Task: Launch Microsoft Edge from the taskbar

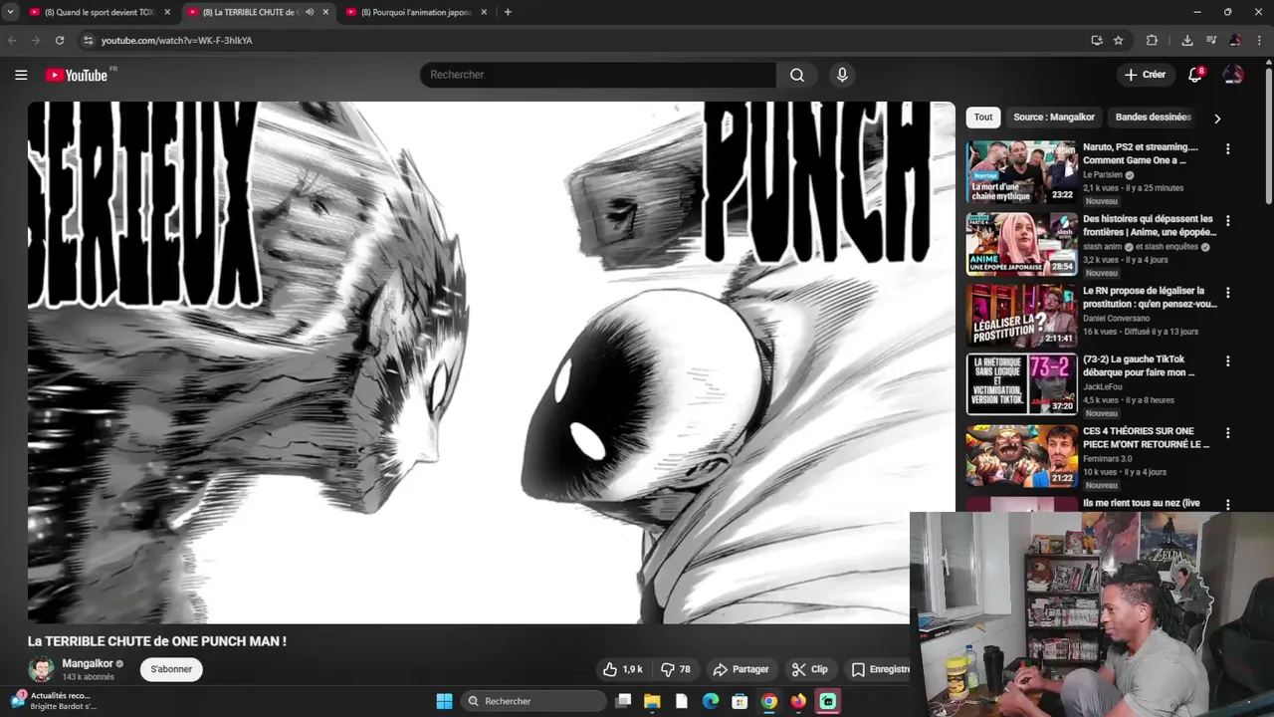Action: [x=711, y=701]
